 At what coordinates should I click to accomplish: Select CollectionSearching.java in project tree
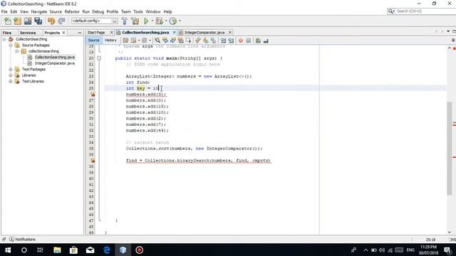(x=54, y=57)
